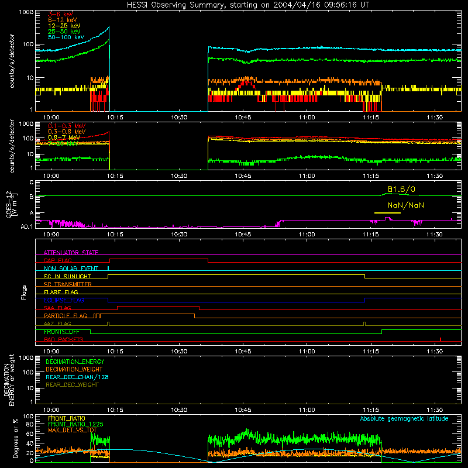Select the SC_TRANSMITTER flag label
The image size is (468, 468).
point(68,284)
